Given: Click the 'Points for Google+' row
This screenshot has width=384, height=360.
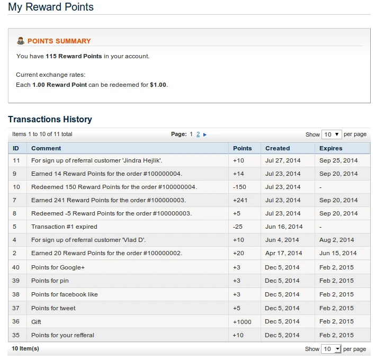Looking at the screenshot, I should pos(58,267).
